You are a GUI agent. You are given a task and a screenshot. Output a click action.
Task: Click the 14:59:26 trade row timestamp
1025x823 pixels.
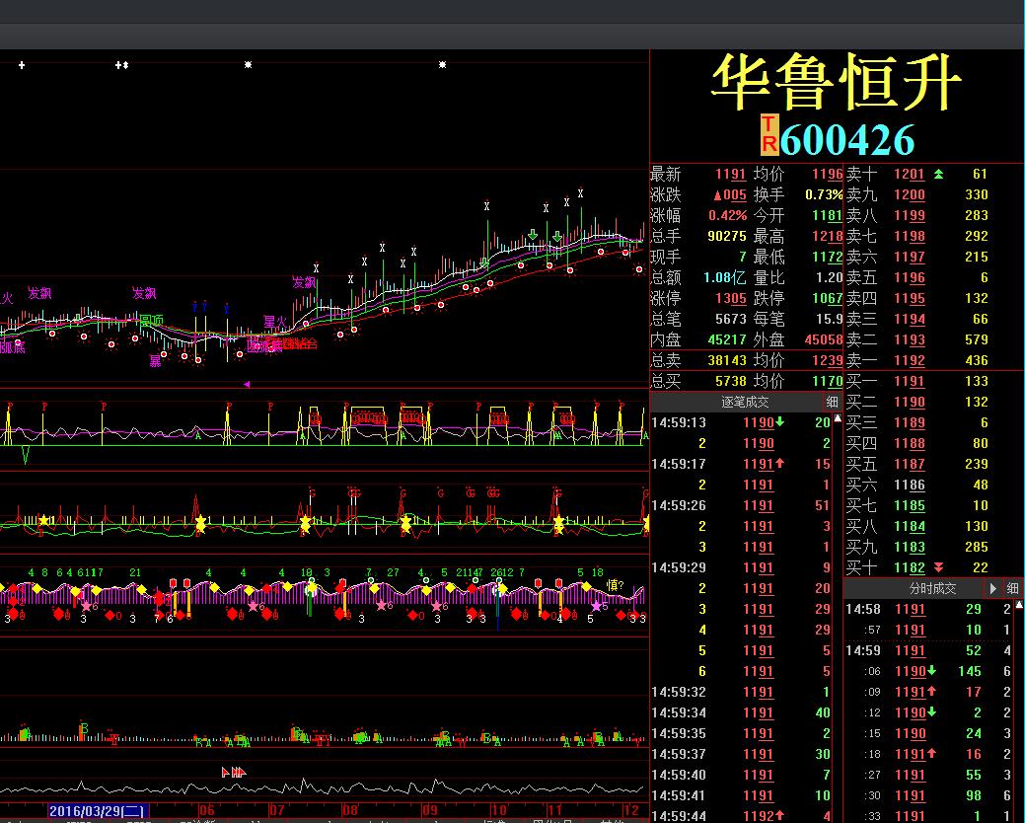(679, 505)
